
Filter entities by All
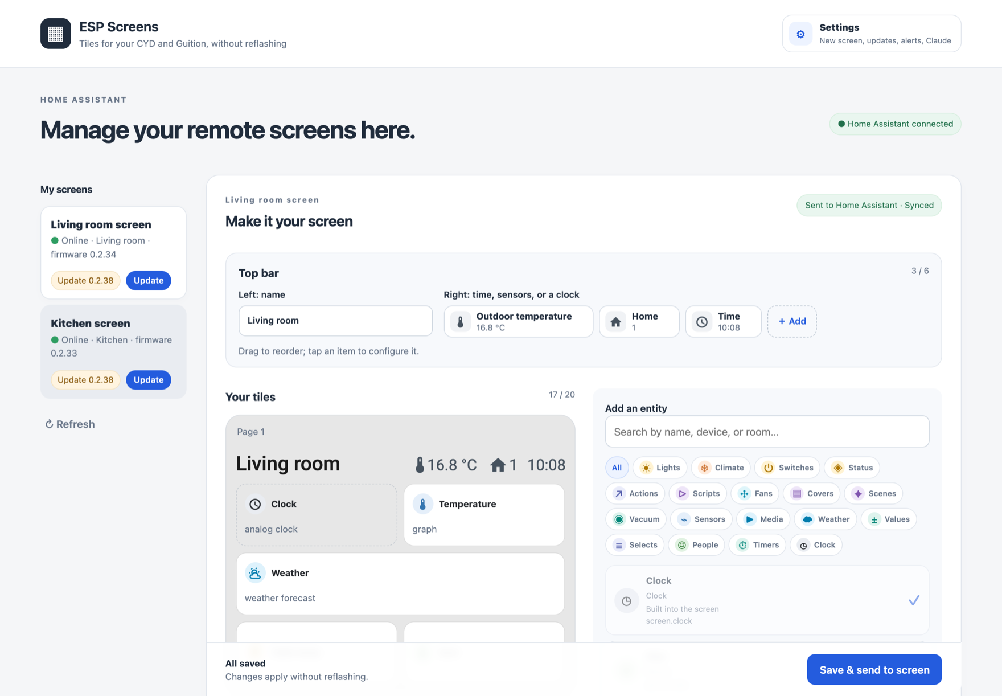coord(617,468)
